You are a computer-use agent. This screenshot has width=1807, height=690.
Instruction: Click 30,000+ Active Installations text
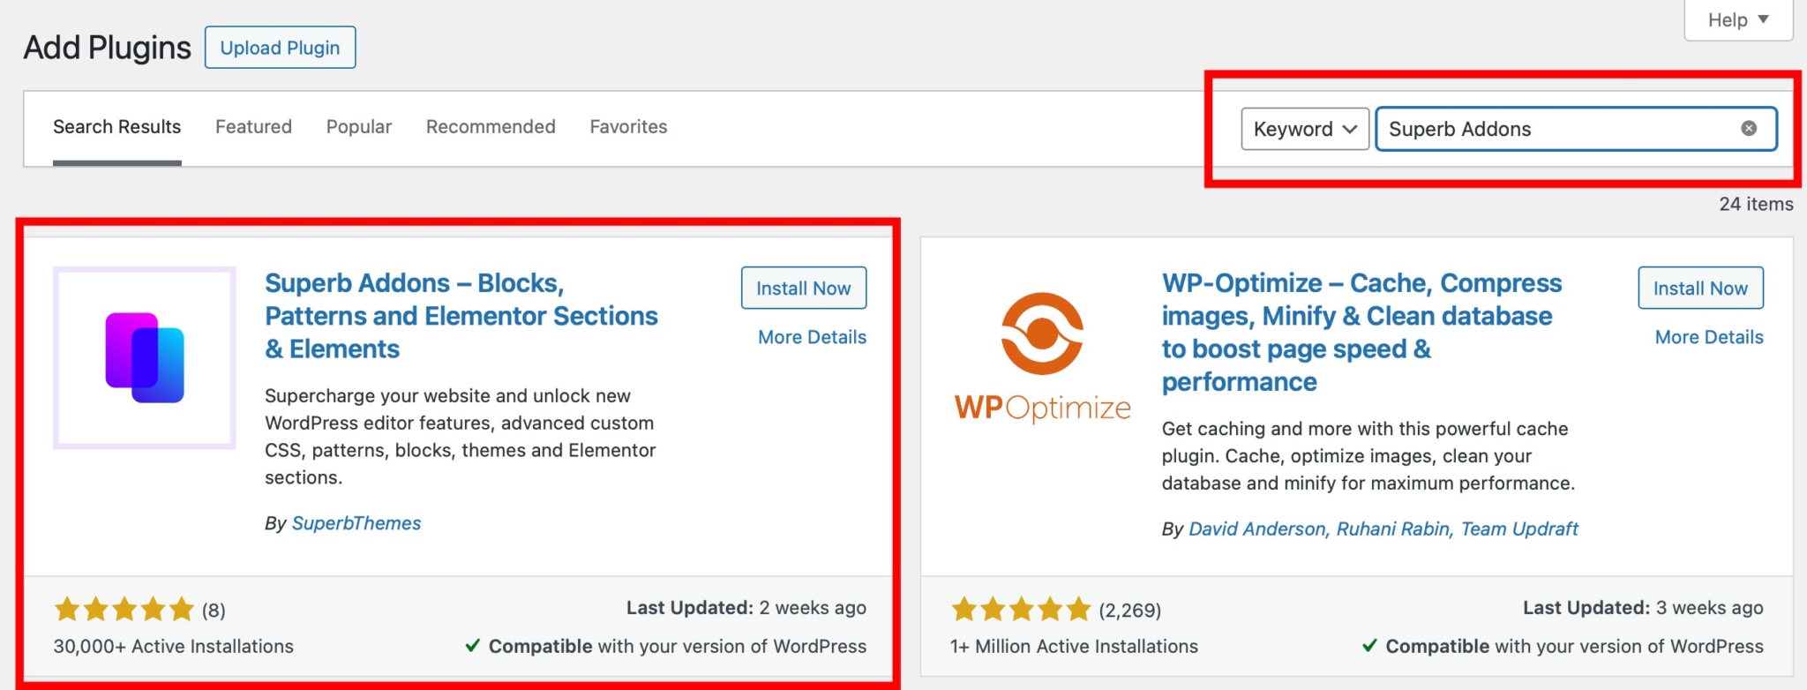tap(174, 646)
